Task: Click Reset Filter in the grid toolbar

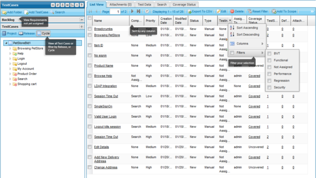Action: click(x=258, y=11)
